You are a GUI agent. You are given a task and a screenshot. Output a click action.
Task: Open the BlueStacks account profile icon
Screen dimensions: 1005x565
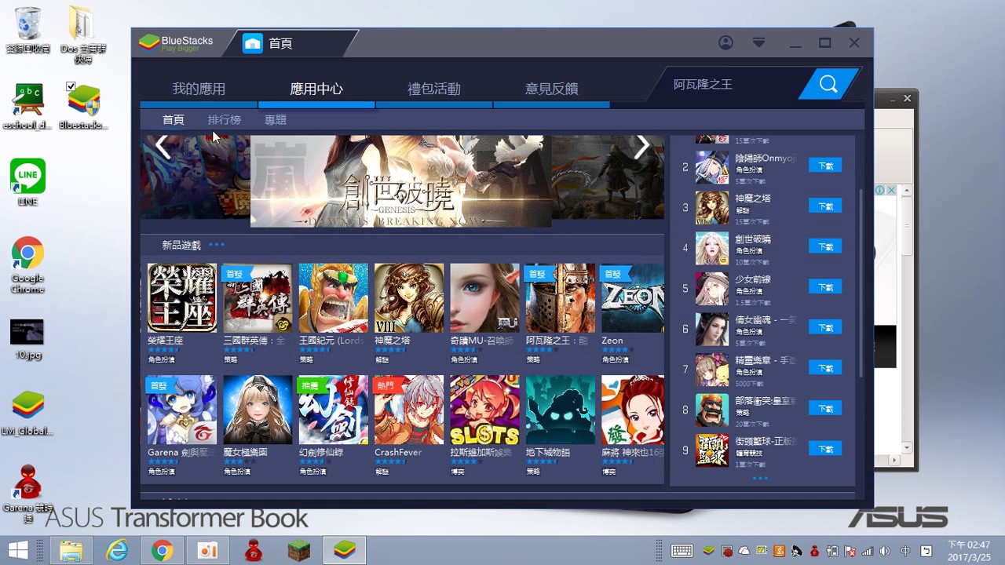725,43
